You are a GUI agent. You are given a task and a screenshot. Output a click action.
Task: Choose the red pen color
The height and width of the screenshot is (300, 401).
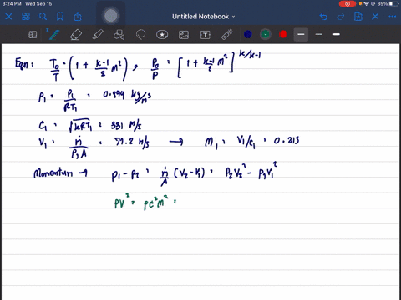(283, 34)
